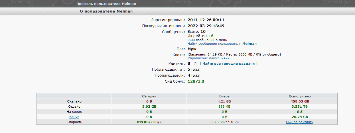Select the 'Всего учтено' column header

coord(300,96)
